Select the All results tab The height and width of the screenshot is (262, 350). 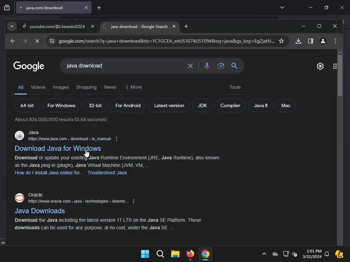click(21, 87)
